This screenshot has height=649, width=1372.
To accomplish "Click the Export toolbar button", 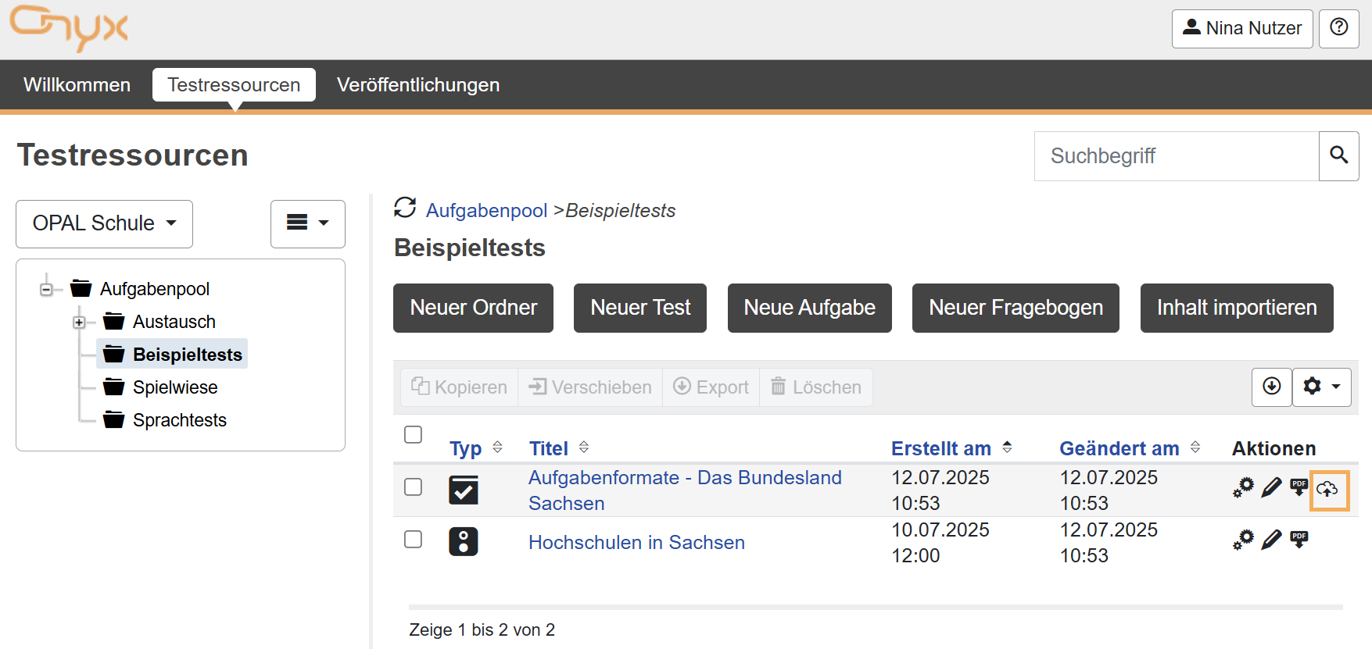I will pos(711,387).
